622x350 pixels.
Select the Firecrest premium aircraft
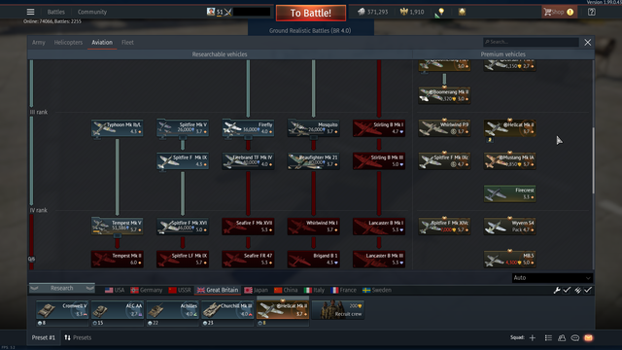509,193
